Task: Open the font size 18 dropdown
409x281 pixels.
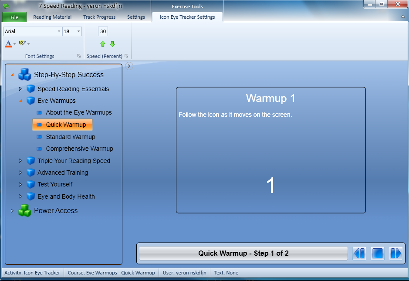Action: pyautogui.click(x=78, y=31)
